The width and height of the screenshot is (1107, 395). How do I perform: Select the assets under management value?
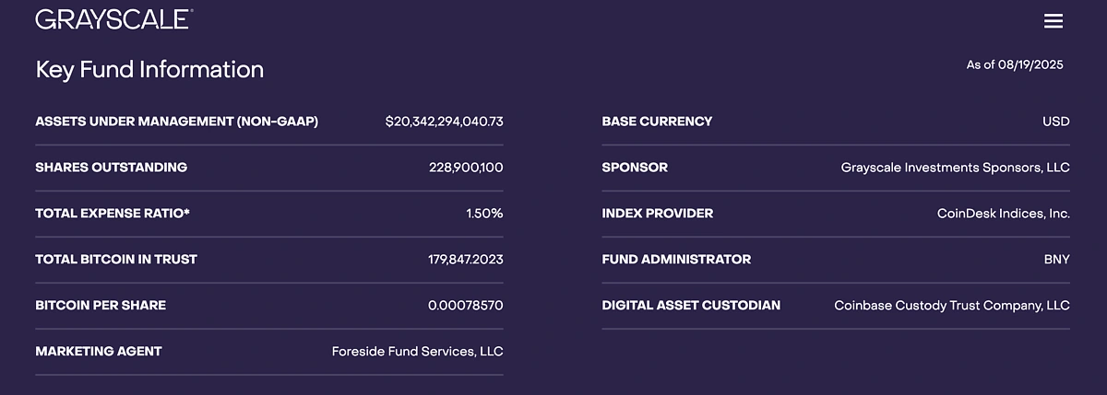[x=444, y=122]
